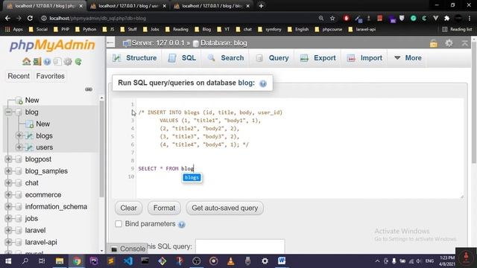Open File Explorer from taskbar
The width and height of the screenshot is (477, 268).
pos(60,261)
